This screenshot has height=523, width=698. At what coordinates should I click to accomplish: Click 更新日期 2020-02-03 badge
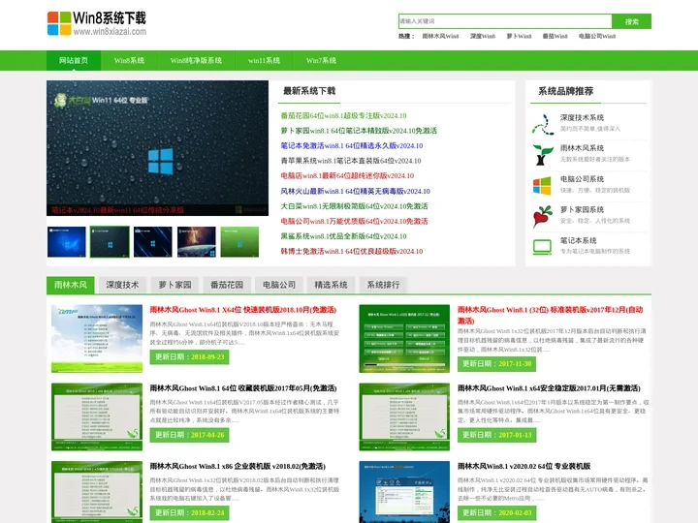coord(496,512)
